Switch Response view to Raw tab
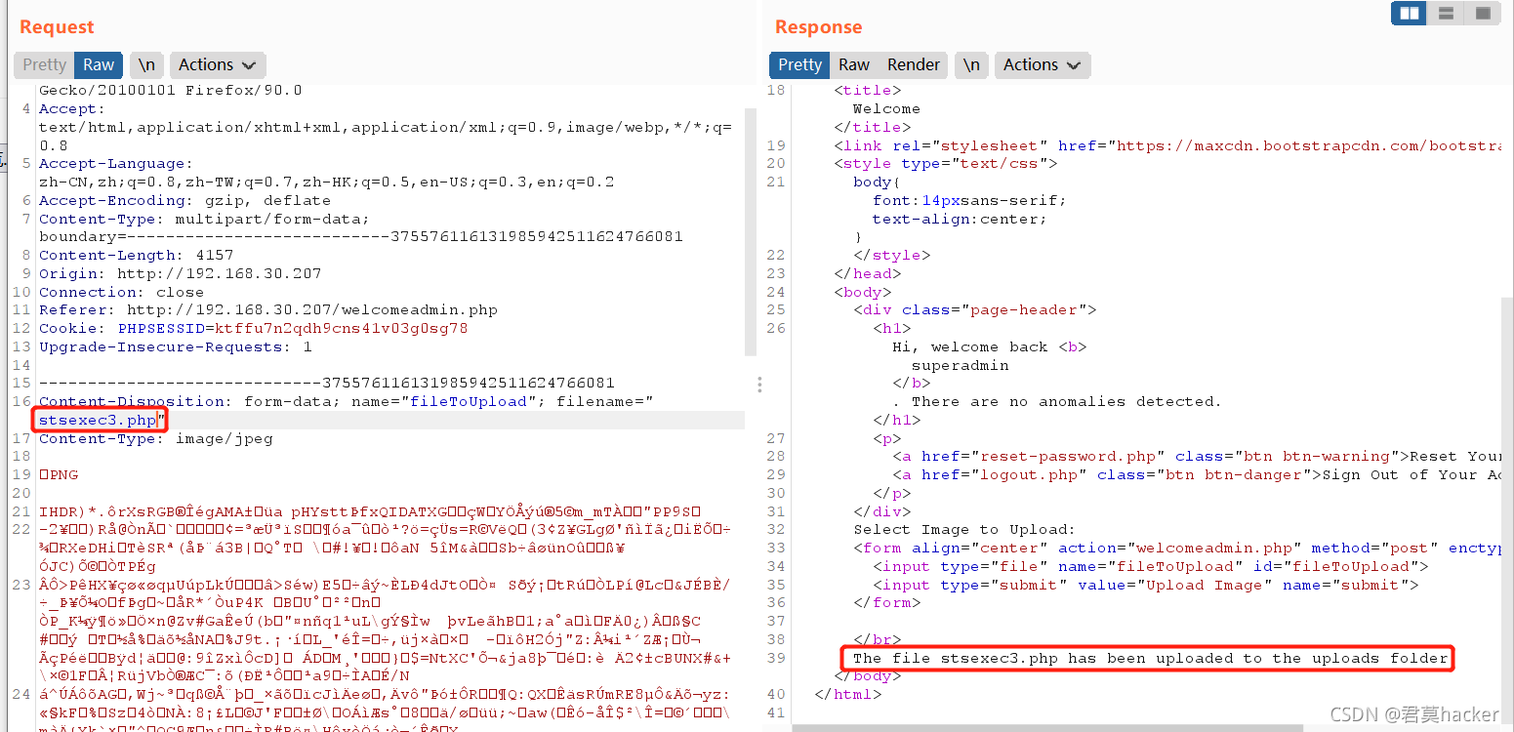The width and height of the screenshot is (1514, 732). pos(854,64)
